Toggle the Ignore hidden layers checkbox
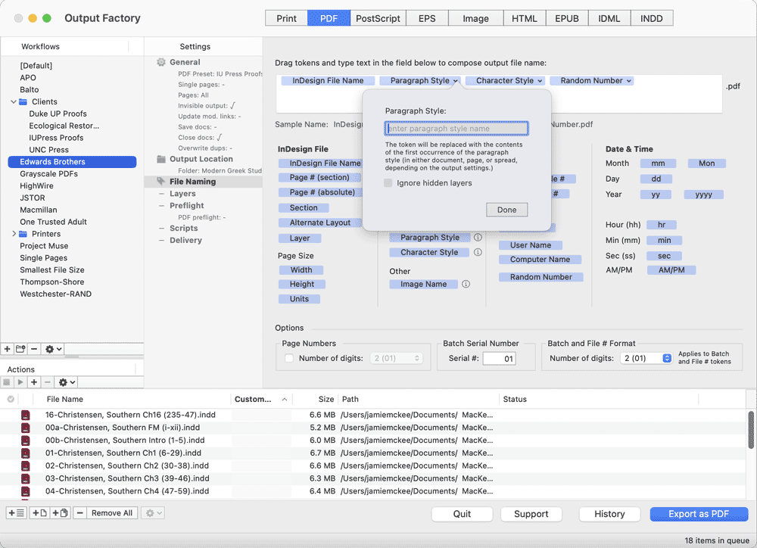The width and height of the screenshot is (757, 548). coord(388,182)
